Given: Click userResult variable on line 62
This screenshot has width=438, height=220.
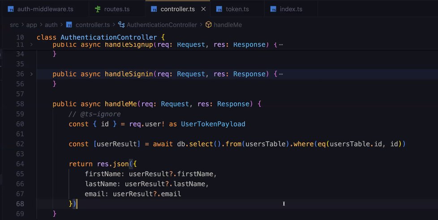Looking at the screenshot, I should pyautogui.click(x=117, y=144).
